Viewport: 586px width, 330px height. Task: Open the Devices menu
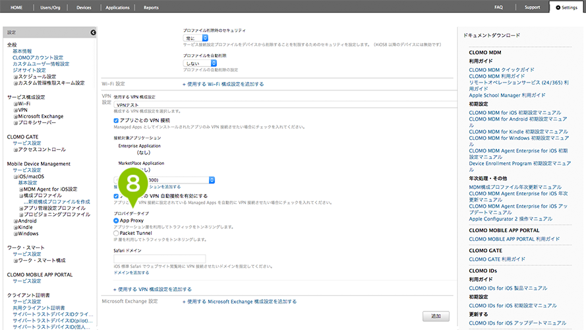84,7
